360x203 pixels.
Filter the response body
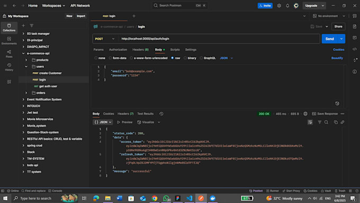[x=320, y=122]
